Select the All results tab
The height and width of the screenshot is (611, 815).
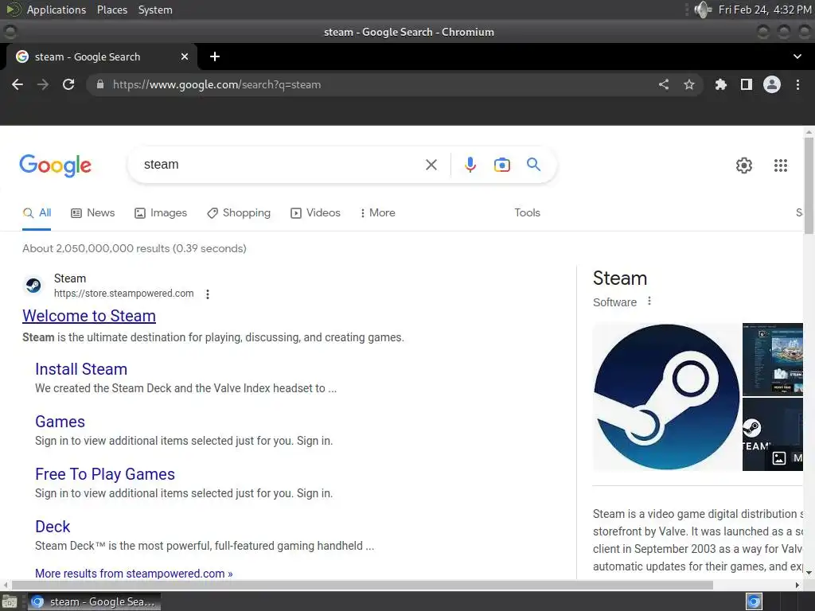37,213
